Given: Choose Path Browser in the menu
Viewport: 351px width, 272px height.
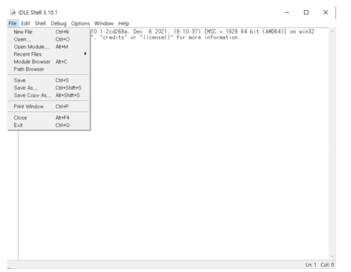Looking at the screenshot, I should [x=48, y=69].
